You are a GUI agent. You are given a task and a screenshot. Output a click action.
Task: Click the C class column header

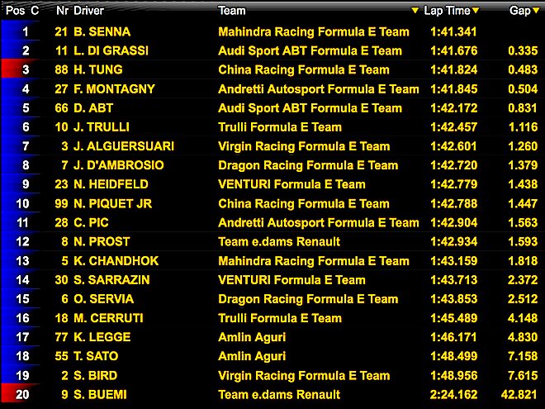35,11
